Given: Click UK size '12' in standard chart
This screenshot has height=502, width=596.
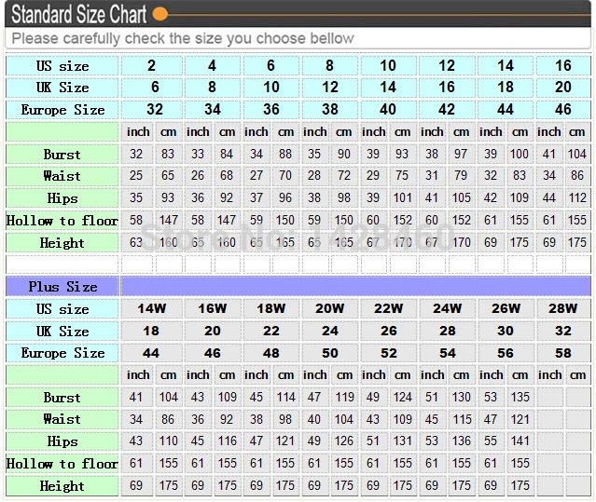Looking at the screenshot, I should (330, 88).
